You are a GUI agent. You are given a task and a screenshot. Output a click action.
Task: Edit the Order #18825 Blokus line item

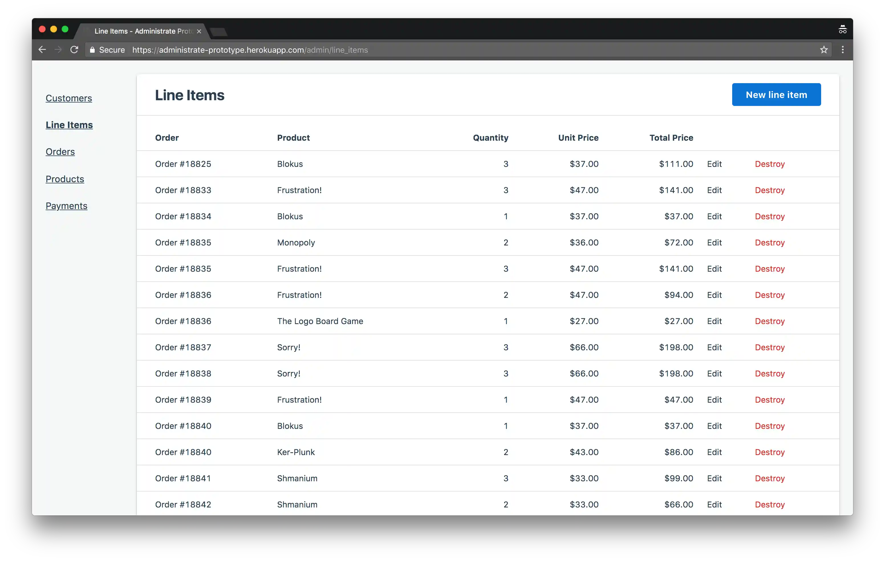pos(714,164)
